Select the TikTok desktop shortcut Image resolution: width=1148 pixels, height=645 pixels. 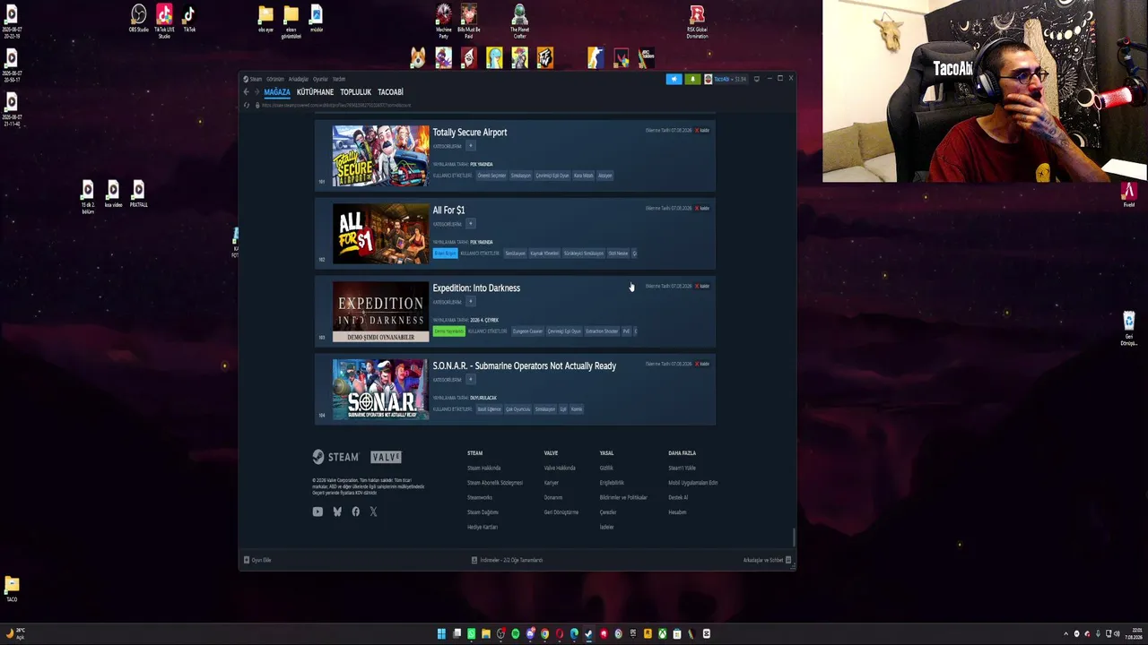(189, 19)
